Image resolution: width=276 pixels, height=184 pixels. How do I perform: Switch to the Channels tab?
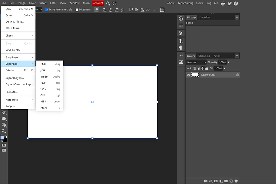click(204, 56)
